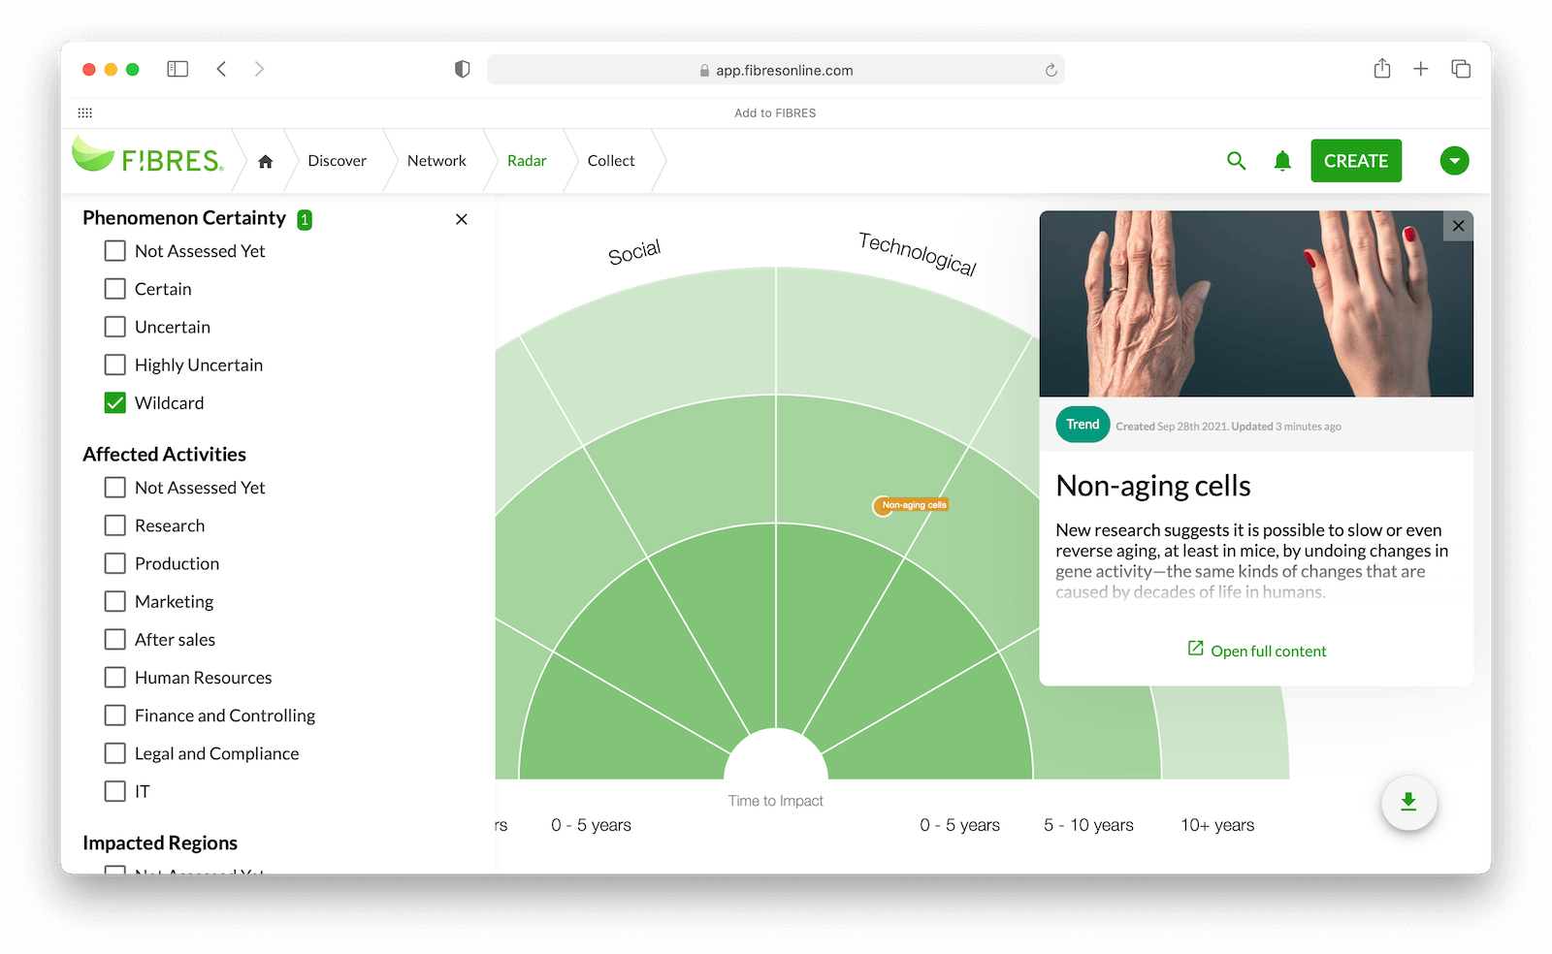Check the IT checkbox
This screenshot has width=1552, height=954.
(115, 791)
